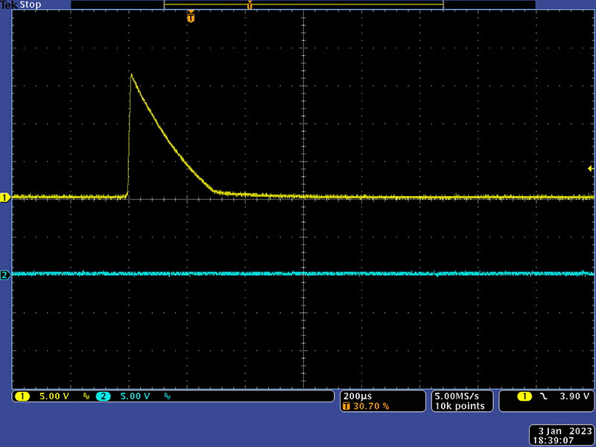Screen dimensions: 596x447
Task: Click the yellow trigger level arrow on right edge
Action: pyautogui.click(x=591, y=169)
